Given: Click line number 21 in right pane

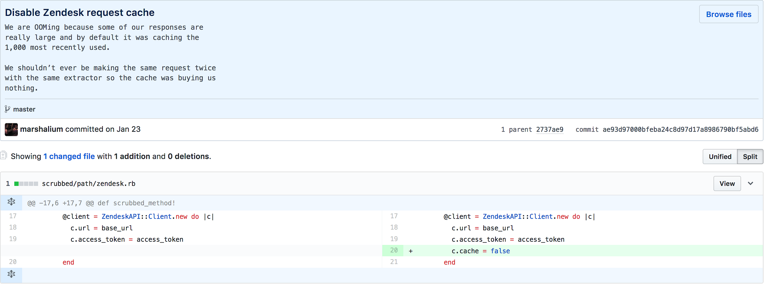Looking at the screenshot, I should (394, 262).
